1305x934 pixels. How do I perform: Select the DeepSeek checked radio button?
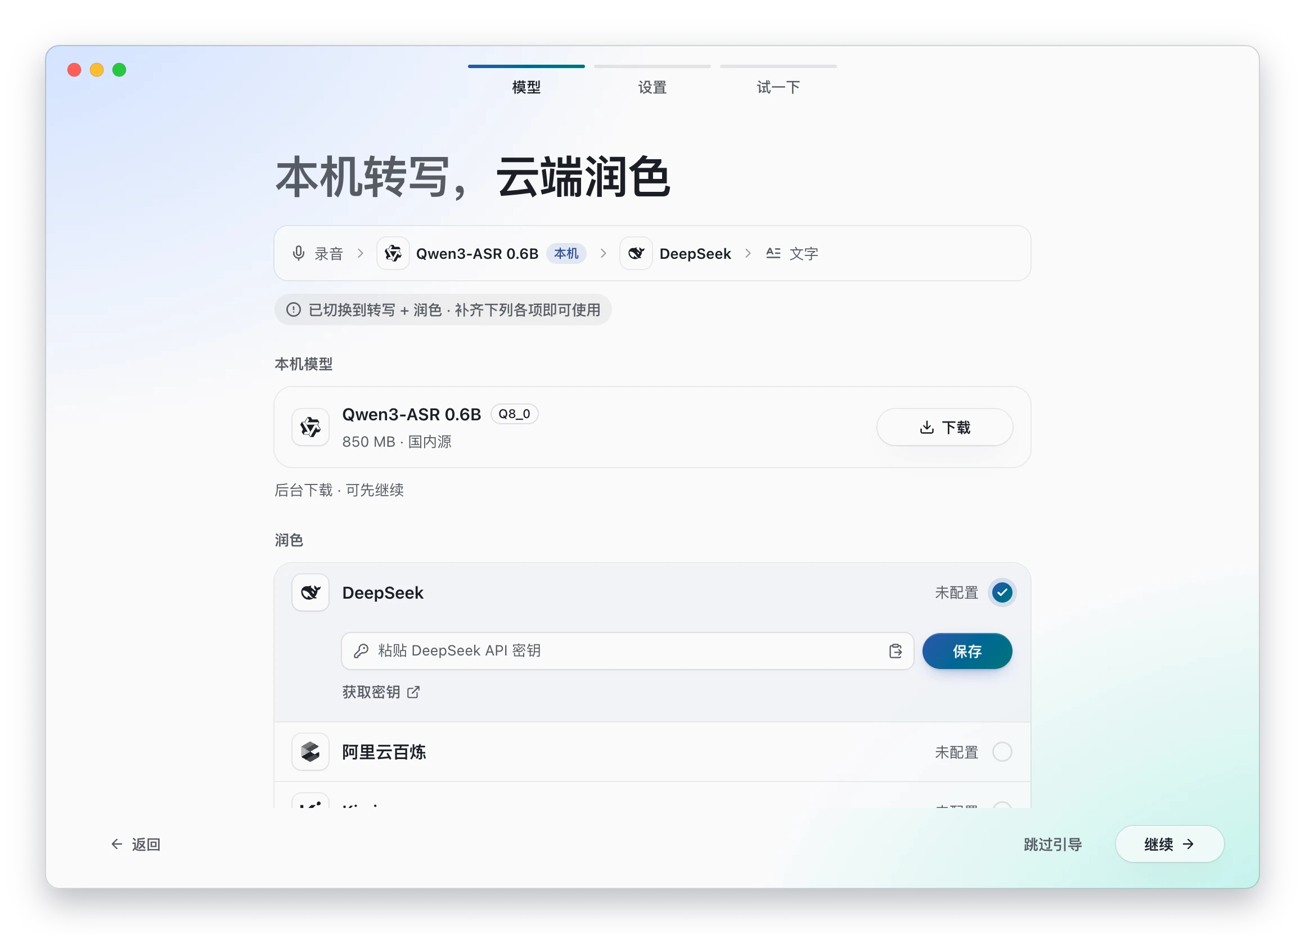coord(1002,592)
